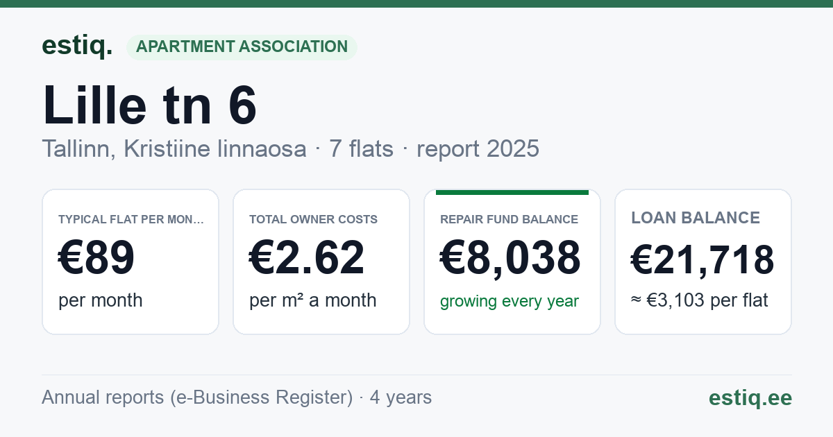Click the '≈ €3,103 per flat' text
The height and width of the screenshot is (437, 833).
[700, 300]
